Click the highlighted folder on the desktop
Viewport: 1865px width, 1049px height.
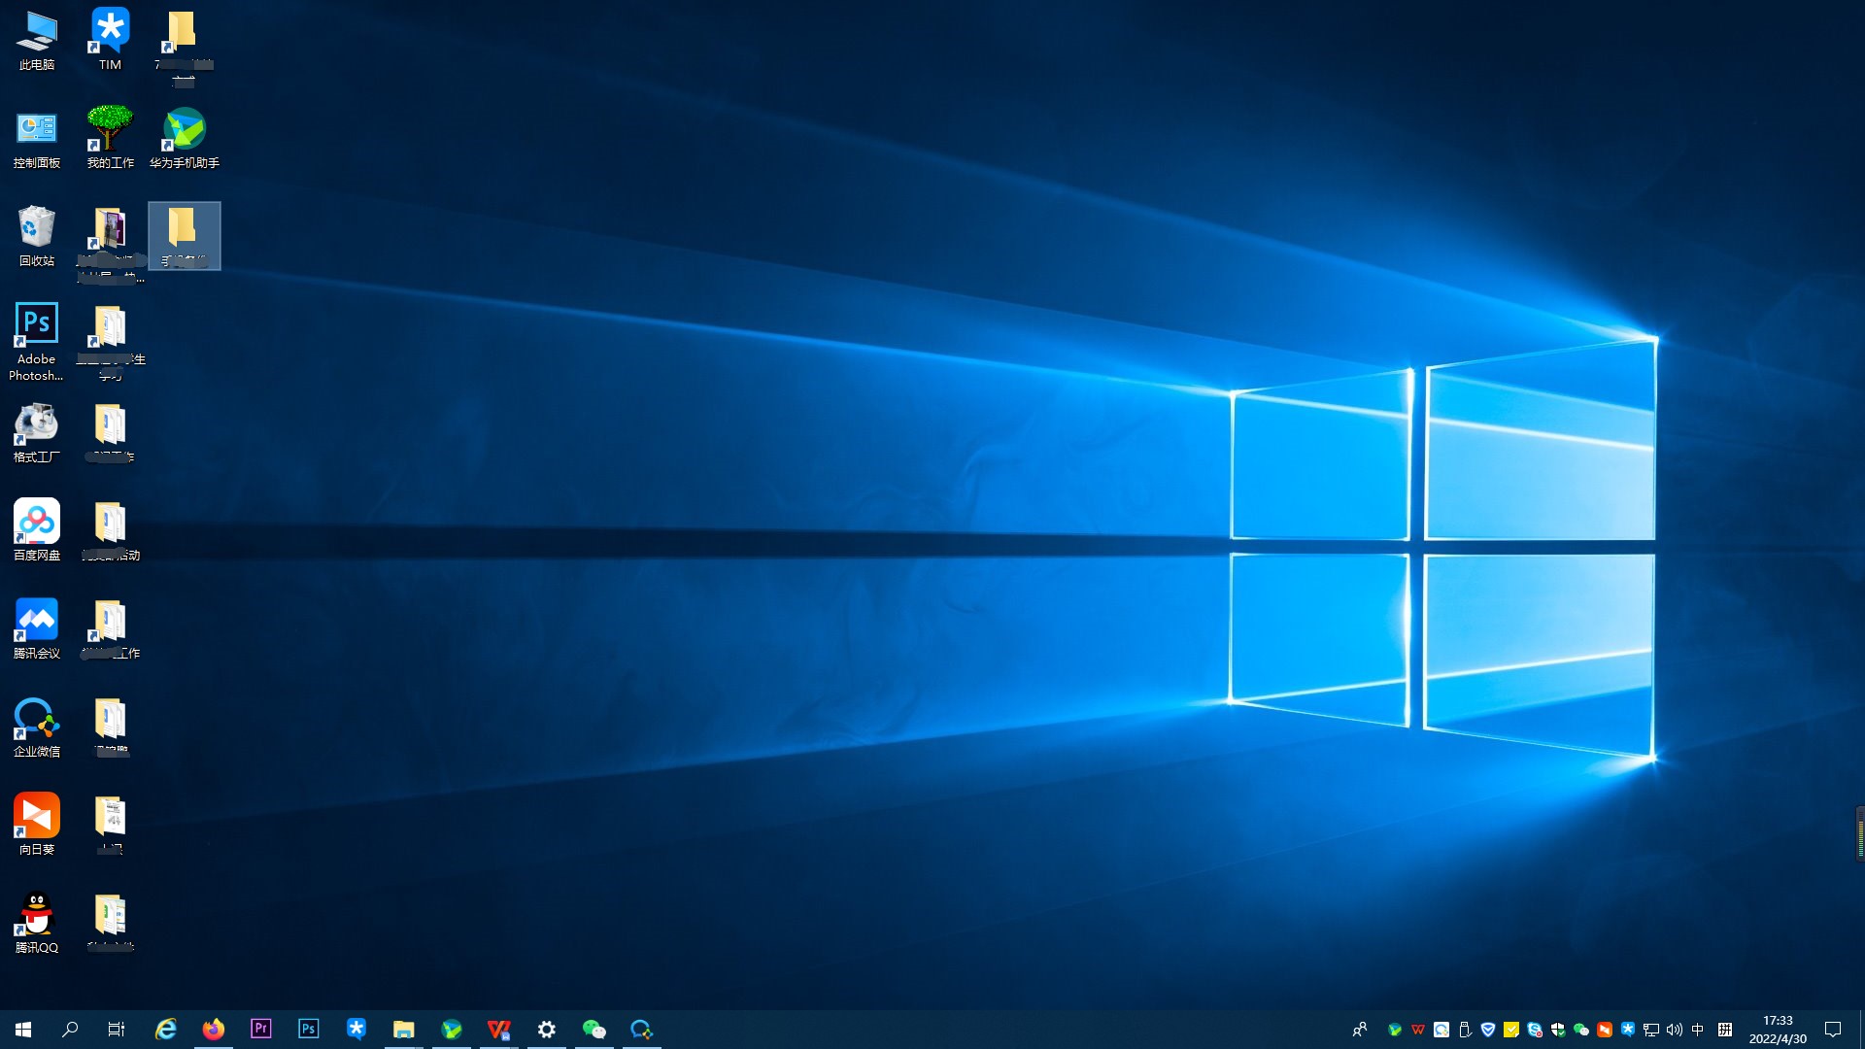pos(184,236)
